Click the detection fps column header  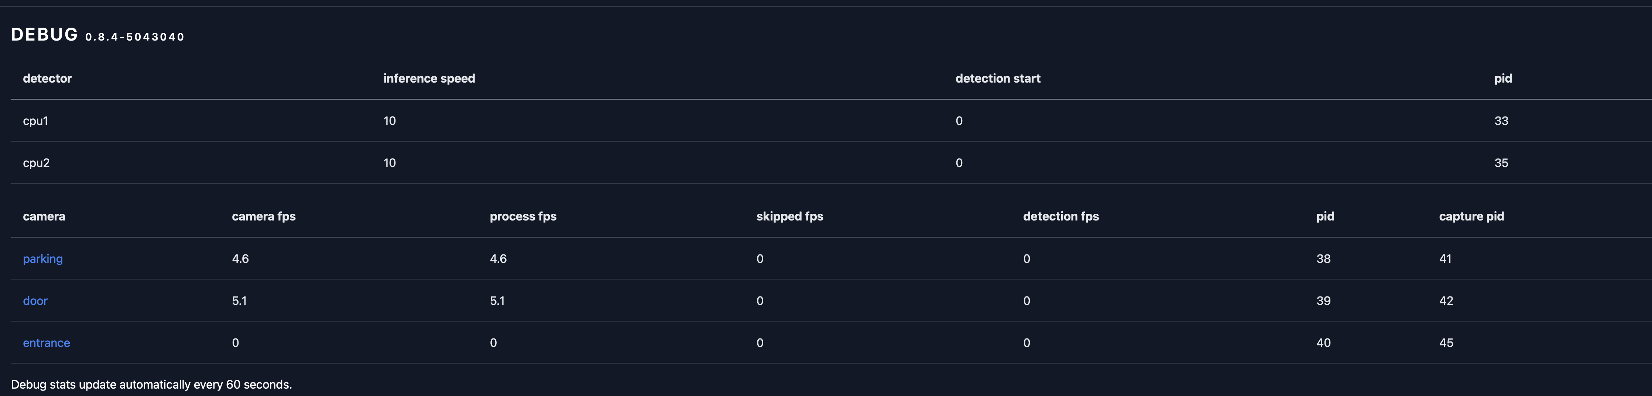tap(1061, 216)
